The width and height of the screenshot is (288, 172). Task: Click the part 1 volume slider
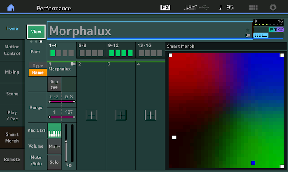(66, 142)
